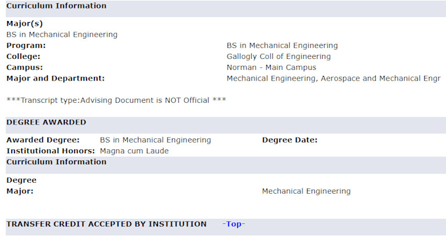Click the Awarded Degree: label
The image size is (446, 237).
pos(43,140)
